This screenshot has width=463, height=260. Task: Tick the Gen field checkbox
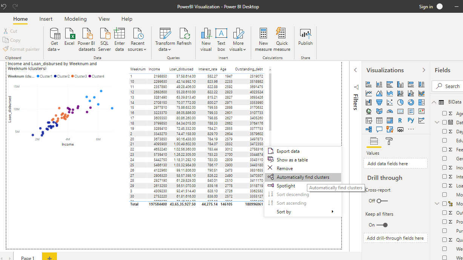[445, 158]
